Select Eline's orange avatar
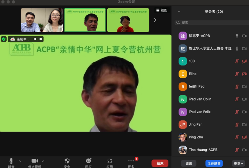The width and height of the screenshot is (249, 168). click(x=183, y=74)
